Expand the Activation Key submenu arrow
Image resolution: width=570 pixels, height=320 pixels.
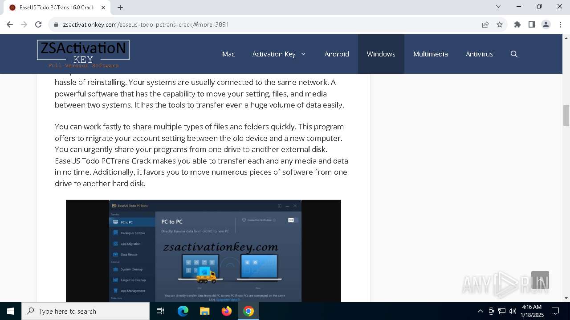(304, 54)
